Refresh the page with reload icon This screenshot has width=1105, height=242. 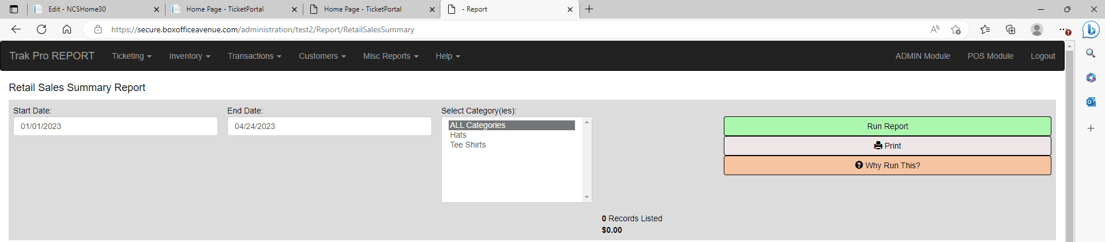pos(42,29)
